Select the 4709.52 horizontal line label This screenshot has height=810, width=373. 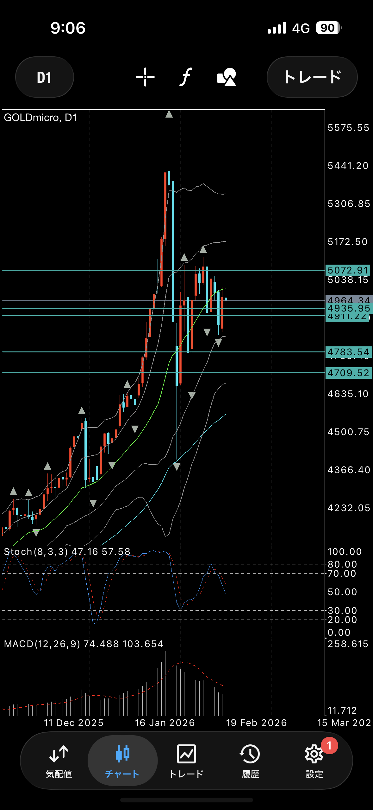(349, 373)
